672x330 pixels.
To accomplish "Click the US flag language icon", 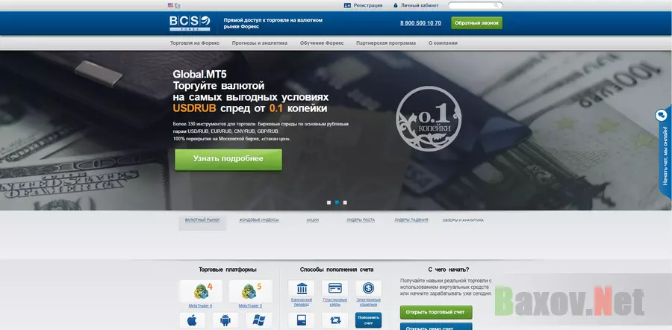I will (x=170, y=5).
